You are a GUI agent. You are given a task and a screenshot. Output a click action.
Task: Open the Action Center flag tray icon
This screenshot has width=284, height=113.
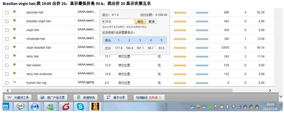[x=216, y=107]
